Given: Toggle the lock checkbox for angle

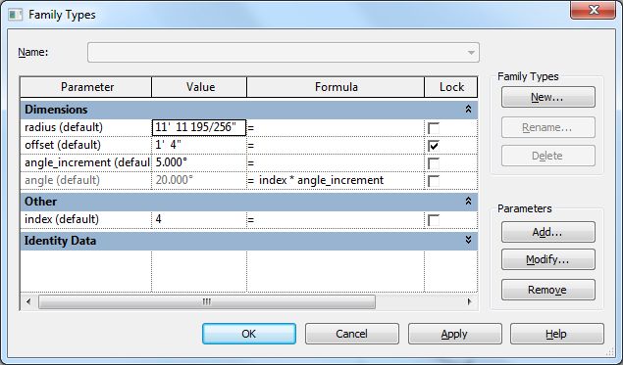Looking at the screenshot, I should [434, 181].
